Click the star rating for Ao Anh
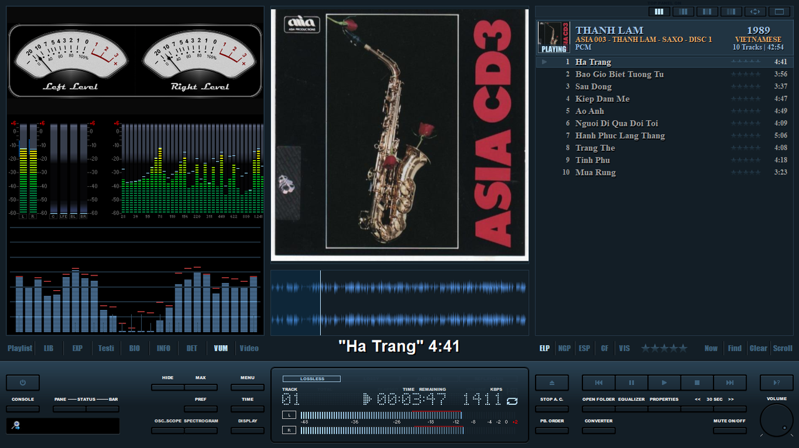This screenshot has height=448, width=799. pos(746,111)
